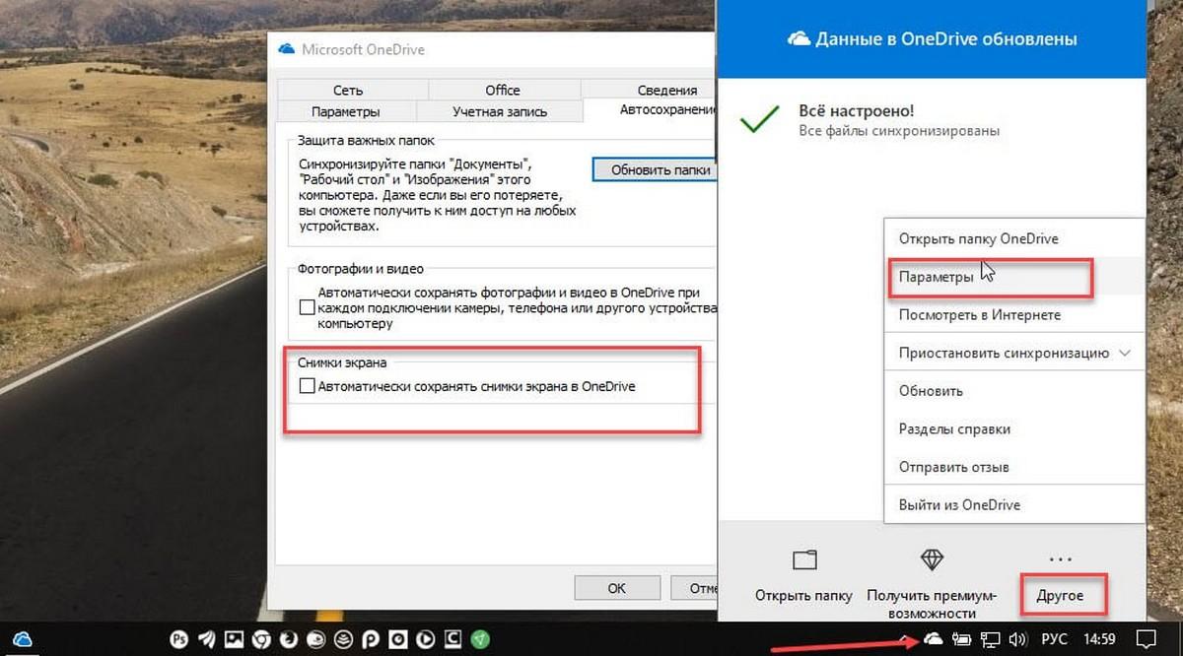Confirm with the OK button
This screenshot has width=1183, height=656.
[616, 588]
